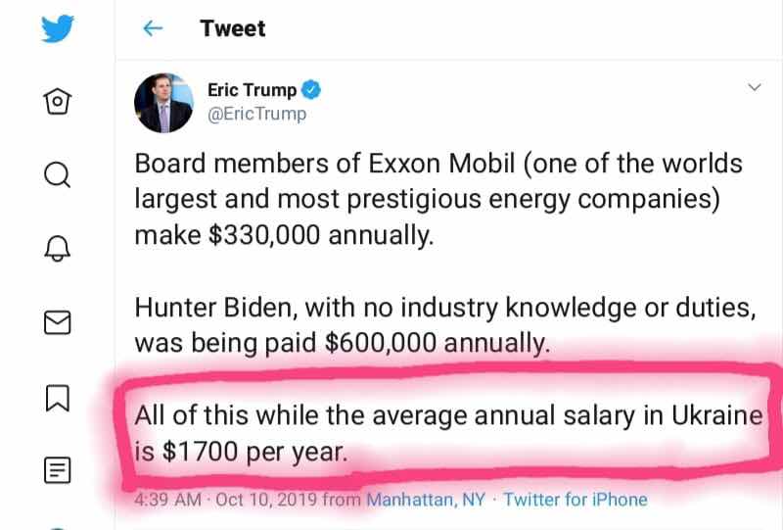This screenshot has width=783, height=530.
Task: Open the Home timeline icon
Action: pyautogui.click(x=56, y=100)
